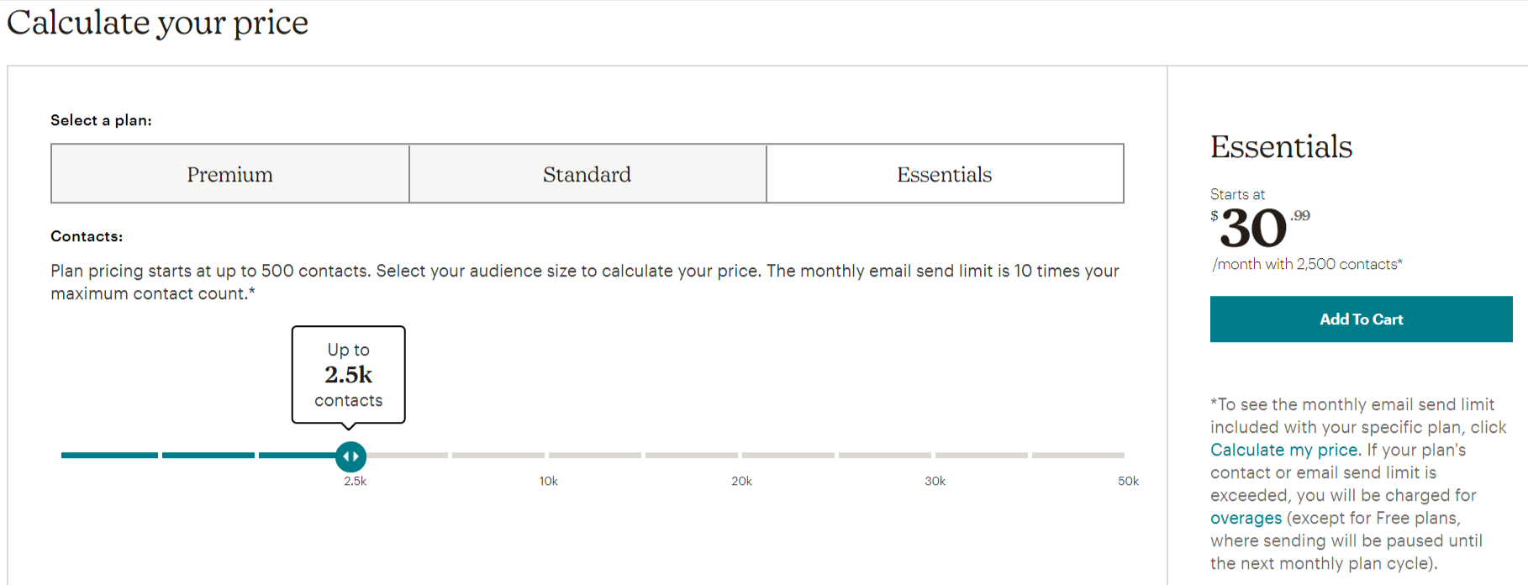Click last slider segment ending at 50k
Viewport: 1528px width, 585px height.
click(1078, 455)
